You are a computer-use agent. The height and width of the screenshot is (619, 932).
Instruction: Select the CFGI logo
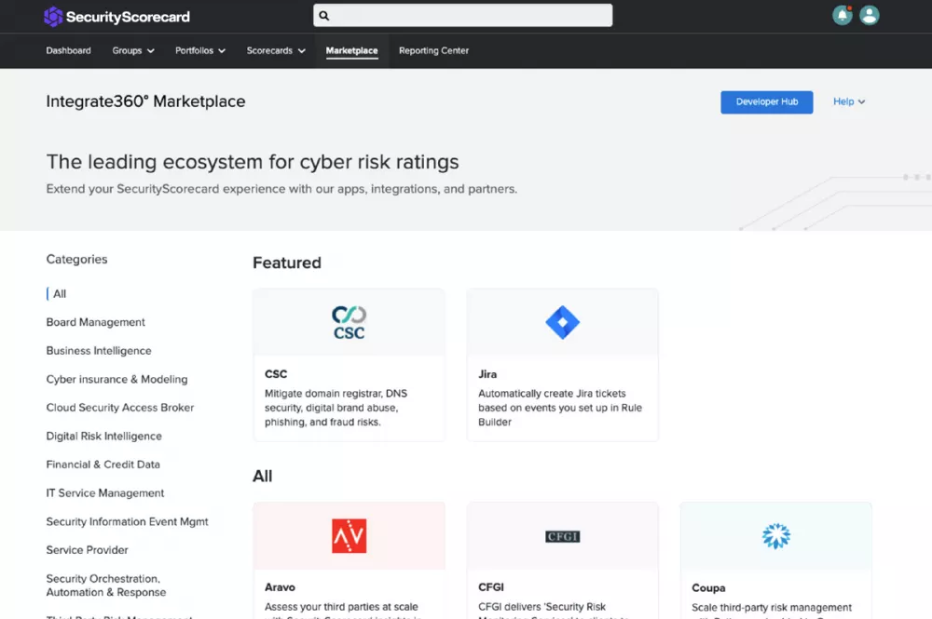pos(562,536)
